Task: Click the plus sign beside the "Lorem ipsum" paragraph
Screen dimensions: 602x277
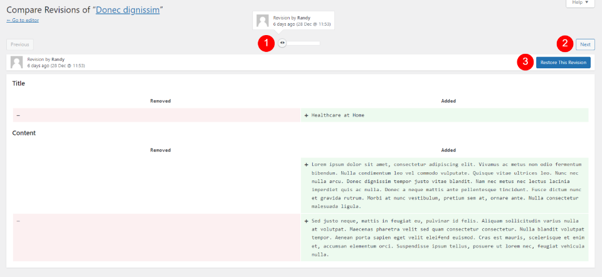Action: coord(307,165)
